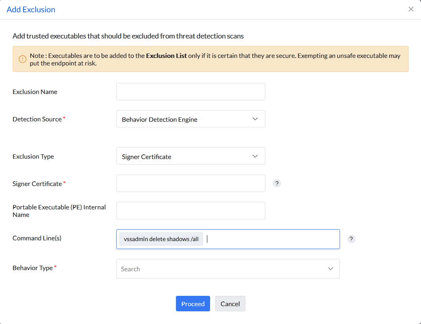Click the chevron on the Exclusion Type dropdown
421x324 pixels.
pos(255,156)
